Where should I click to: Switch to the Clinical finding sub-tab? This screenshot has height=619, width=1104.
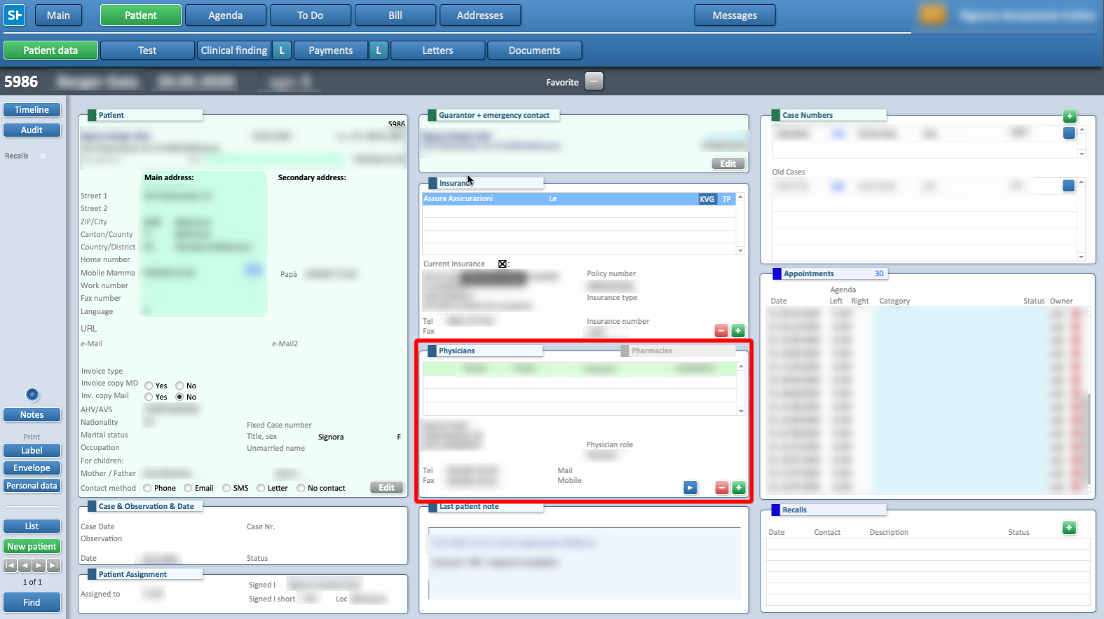click(234, 50)
